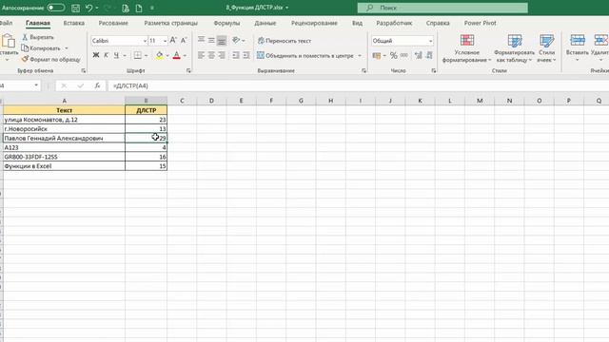Viewport: 609px width, 342px height.
Task: Increase indent icon
Action: tap(246, 55)
